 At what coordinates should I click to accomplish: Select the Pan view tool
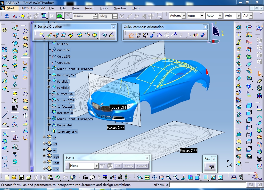tap(154, 177)
